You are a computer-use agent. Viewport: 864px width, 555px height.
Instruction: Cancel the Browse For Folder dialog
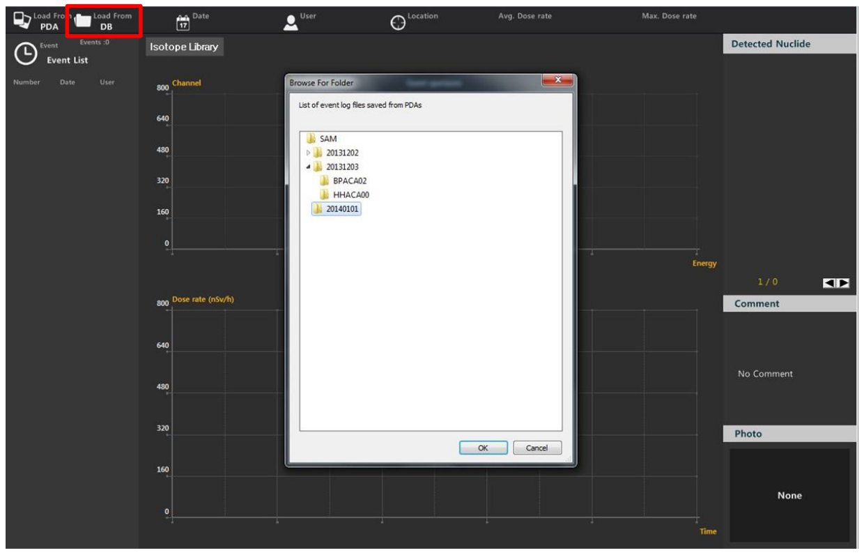(537, 448)
